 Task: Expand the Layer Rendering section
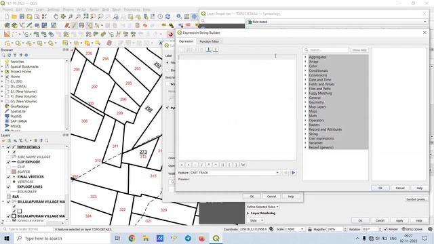[248, 213]
